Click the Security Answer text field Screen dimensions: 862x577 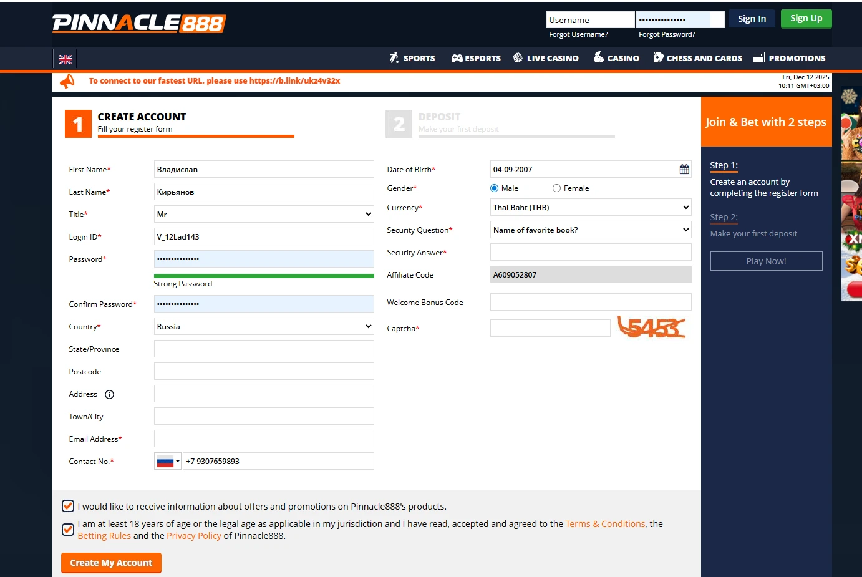point(590,252)
